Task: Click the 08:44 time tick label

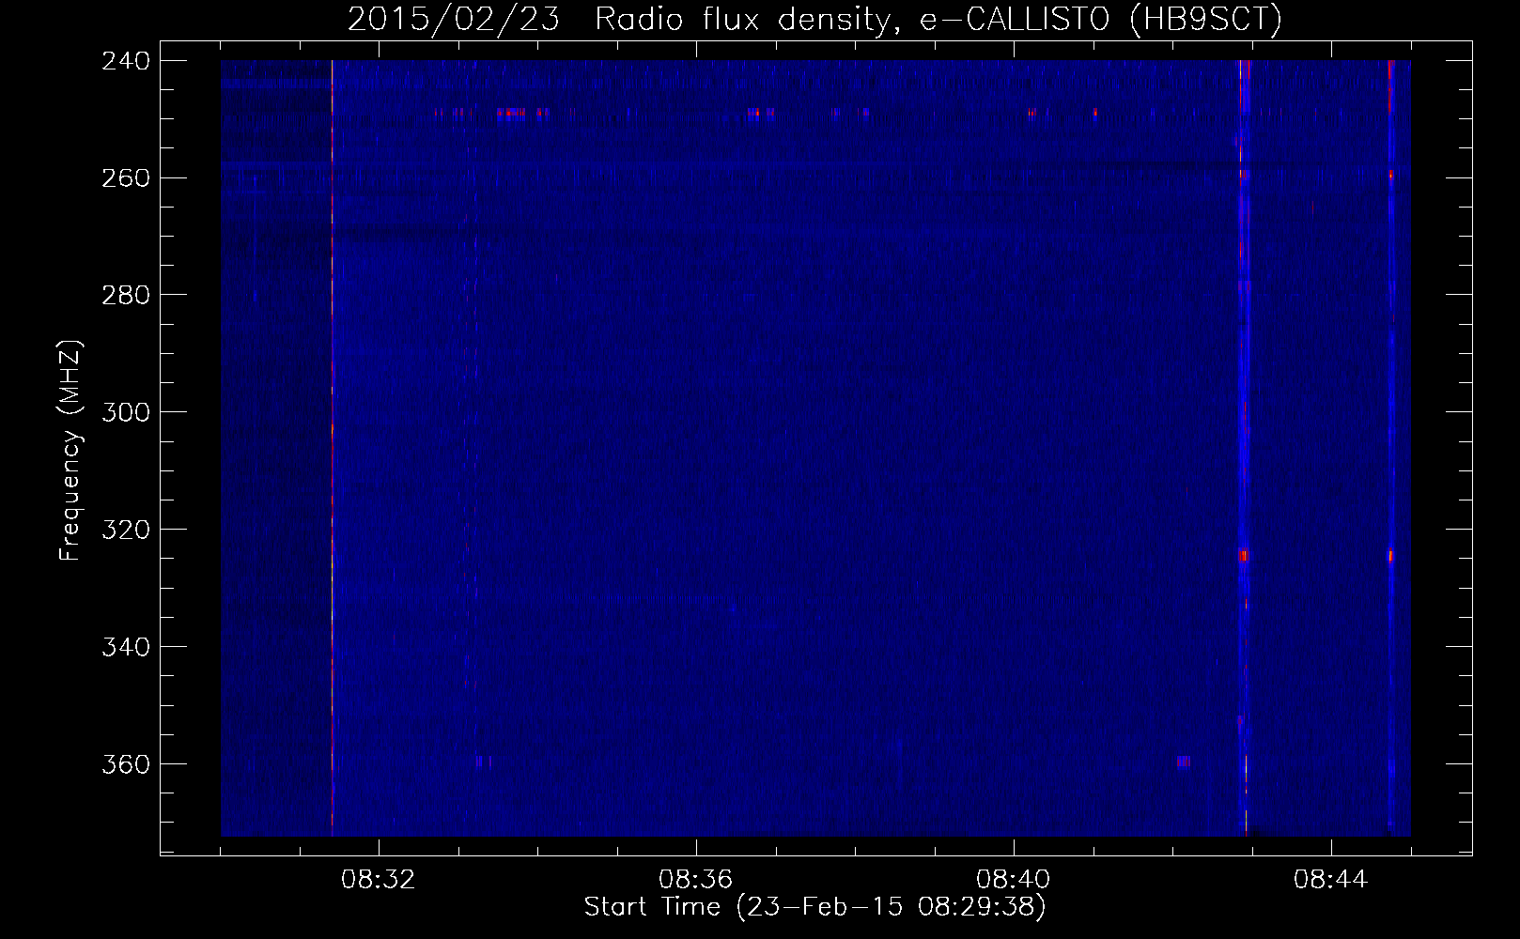Action: click(1330, 880)
